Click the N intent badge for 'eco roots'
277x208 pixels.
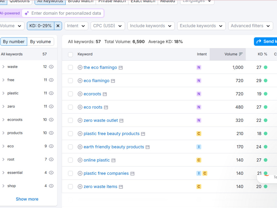pyautogui.click(x=199, y=107)
